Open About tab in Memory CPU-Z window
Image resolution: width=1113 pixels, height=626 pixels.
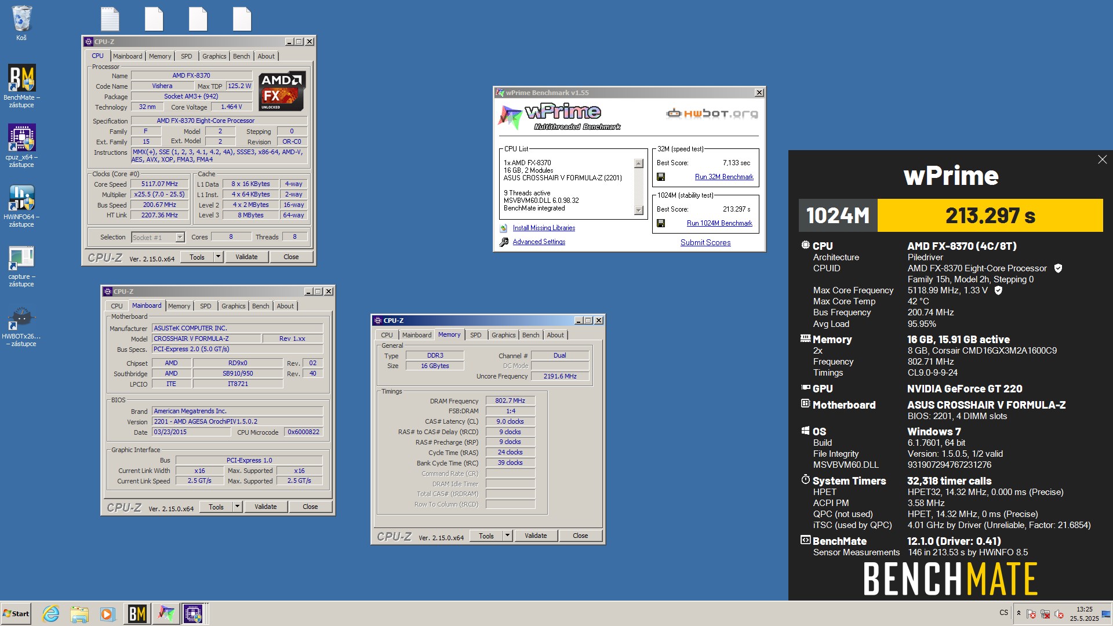[x=555, y=335]
